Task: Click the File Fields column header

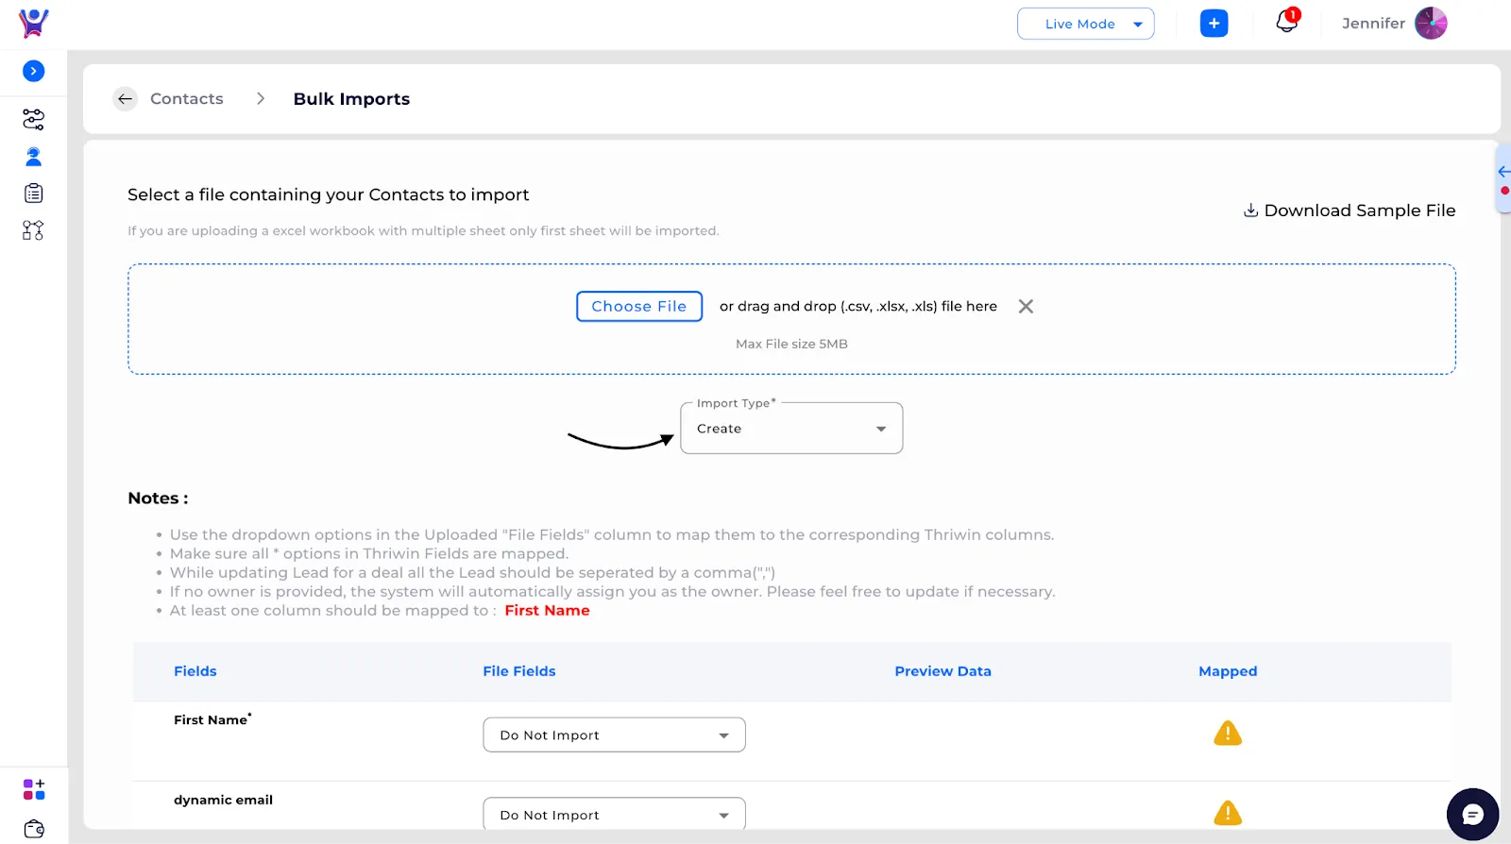Action: coord(519,671)
